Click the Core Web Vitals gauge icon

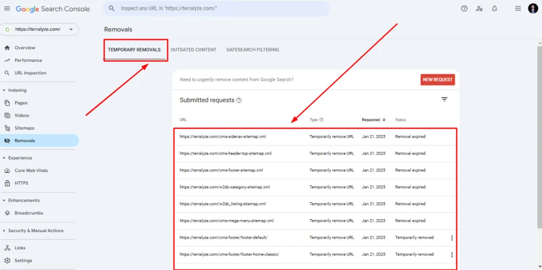[7, 171]
